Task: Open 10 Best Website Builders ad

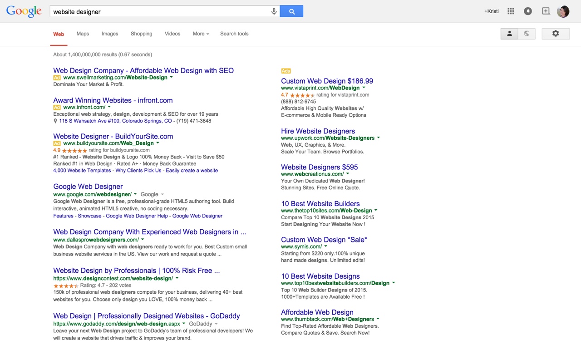Action: pos(320,204)
